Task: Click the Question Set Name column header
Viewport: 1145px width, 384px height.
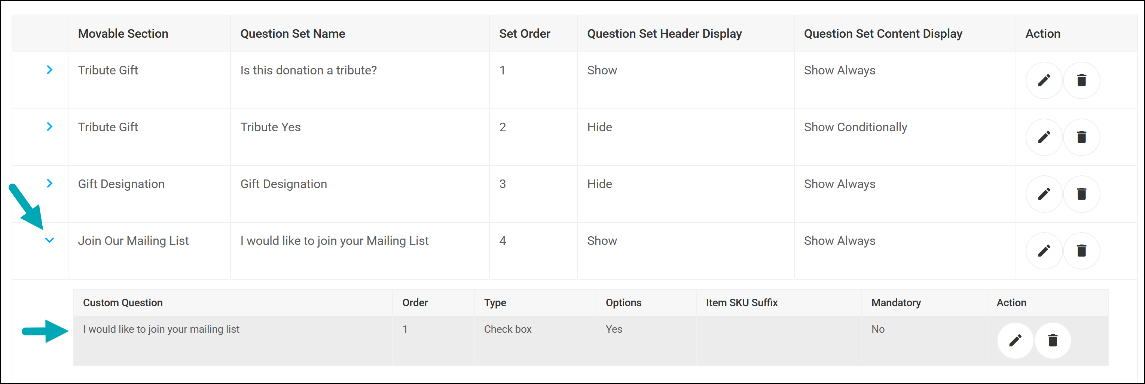Action: (293, 34)
